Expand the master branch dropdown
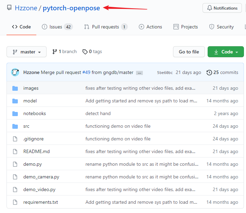Image resolution: width=246 pixels, height=213 pixels. [26, 52]
